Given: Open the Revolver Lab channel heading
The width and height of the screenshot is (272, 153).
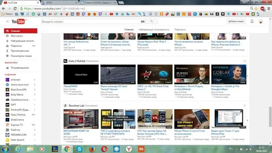Looking at the screenshot, I should point(76,106).
